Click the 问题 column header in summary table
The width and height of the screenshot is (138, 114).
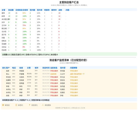[67, 10]
